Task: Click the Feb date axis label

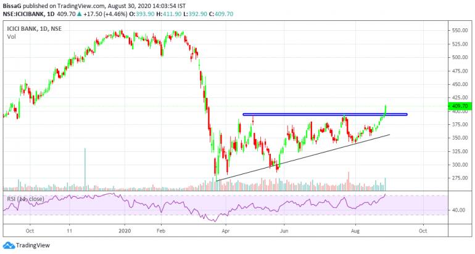Action: [x=161, y=231]
